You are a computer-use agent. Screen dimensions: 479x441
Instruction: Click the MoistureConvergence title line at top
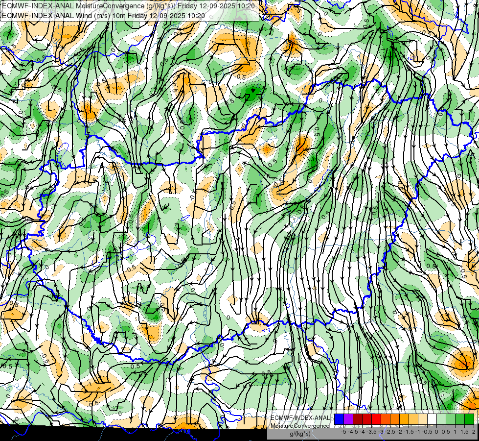128,5
